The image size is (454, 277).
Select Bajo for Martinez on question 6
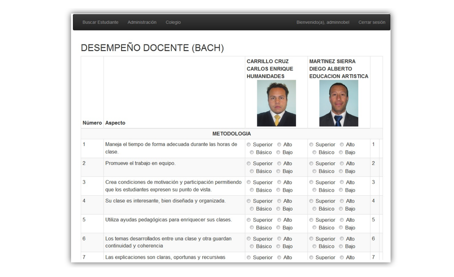coord(341,247)
